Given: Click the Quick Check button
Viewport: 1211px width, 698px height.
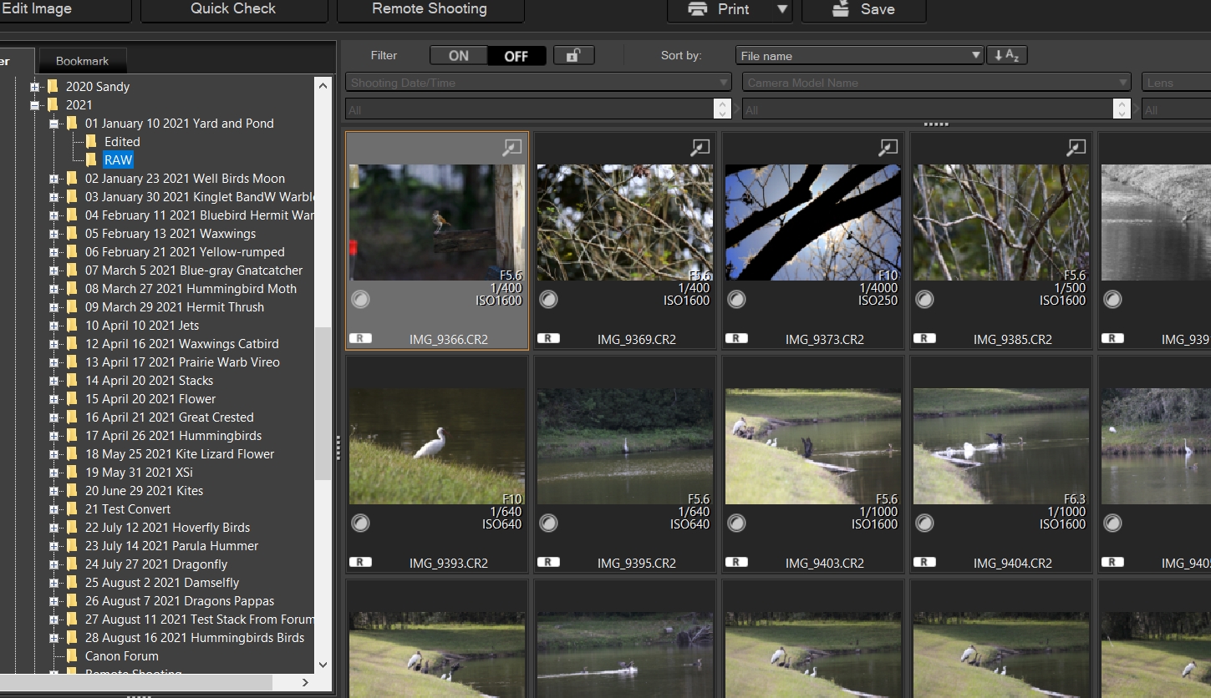Looking at the screenshot, I should 233,9.
